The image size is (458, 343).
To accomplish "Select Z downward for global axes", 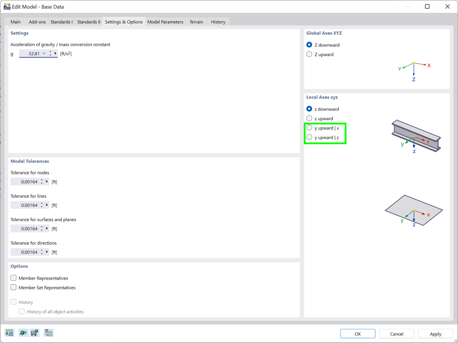I will [x=309, y=45].
